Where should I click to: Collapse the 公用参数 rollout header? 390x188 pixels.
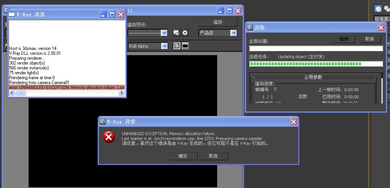[x=313, y=77]
